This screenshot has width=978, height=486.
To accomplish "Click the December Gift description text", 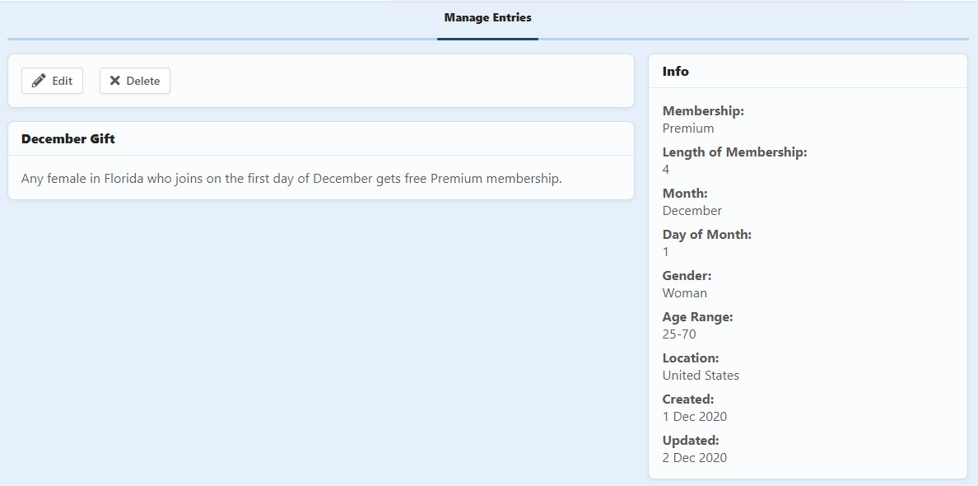I will [x=291, y=179].
